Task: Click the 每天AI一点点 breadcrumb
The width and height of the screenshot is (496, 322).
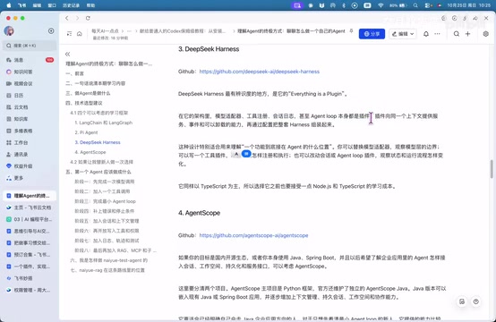Action: tap(105, 31)
